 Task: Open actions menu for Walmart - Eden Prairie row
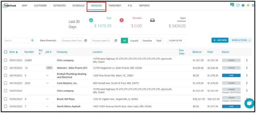coord(247,68)
